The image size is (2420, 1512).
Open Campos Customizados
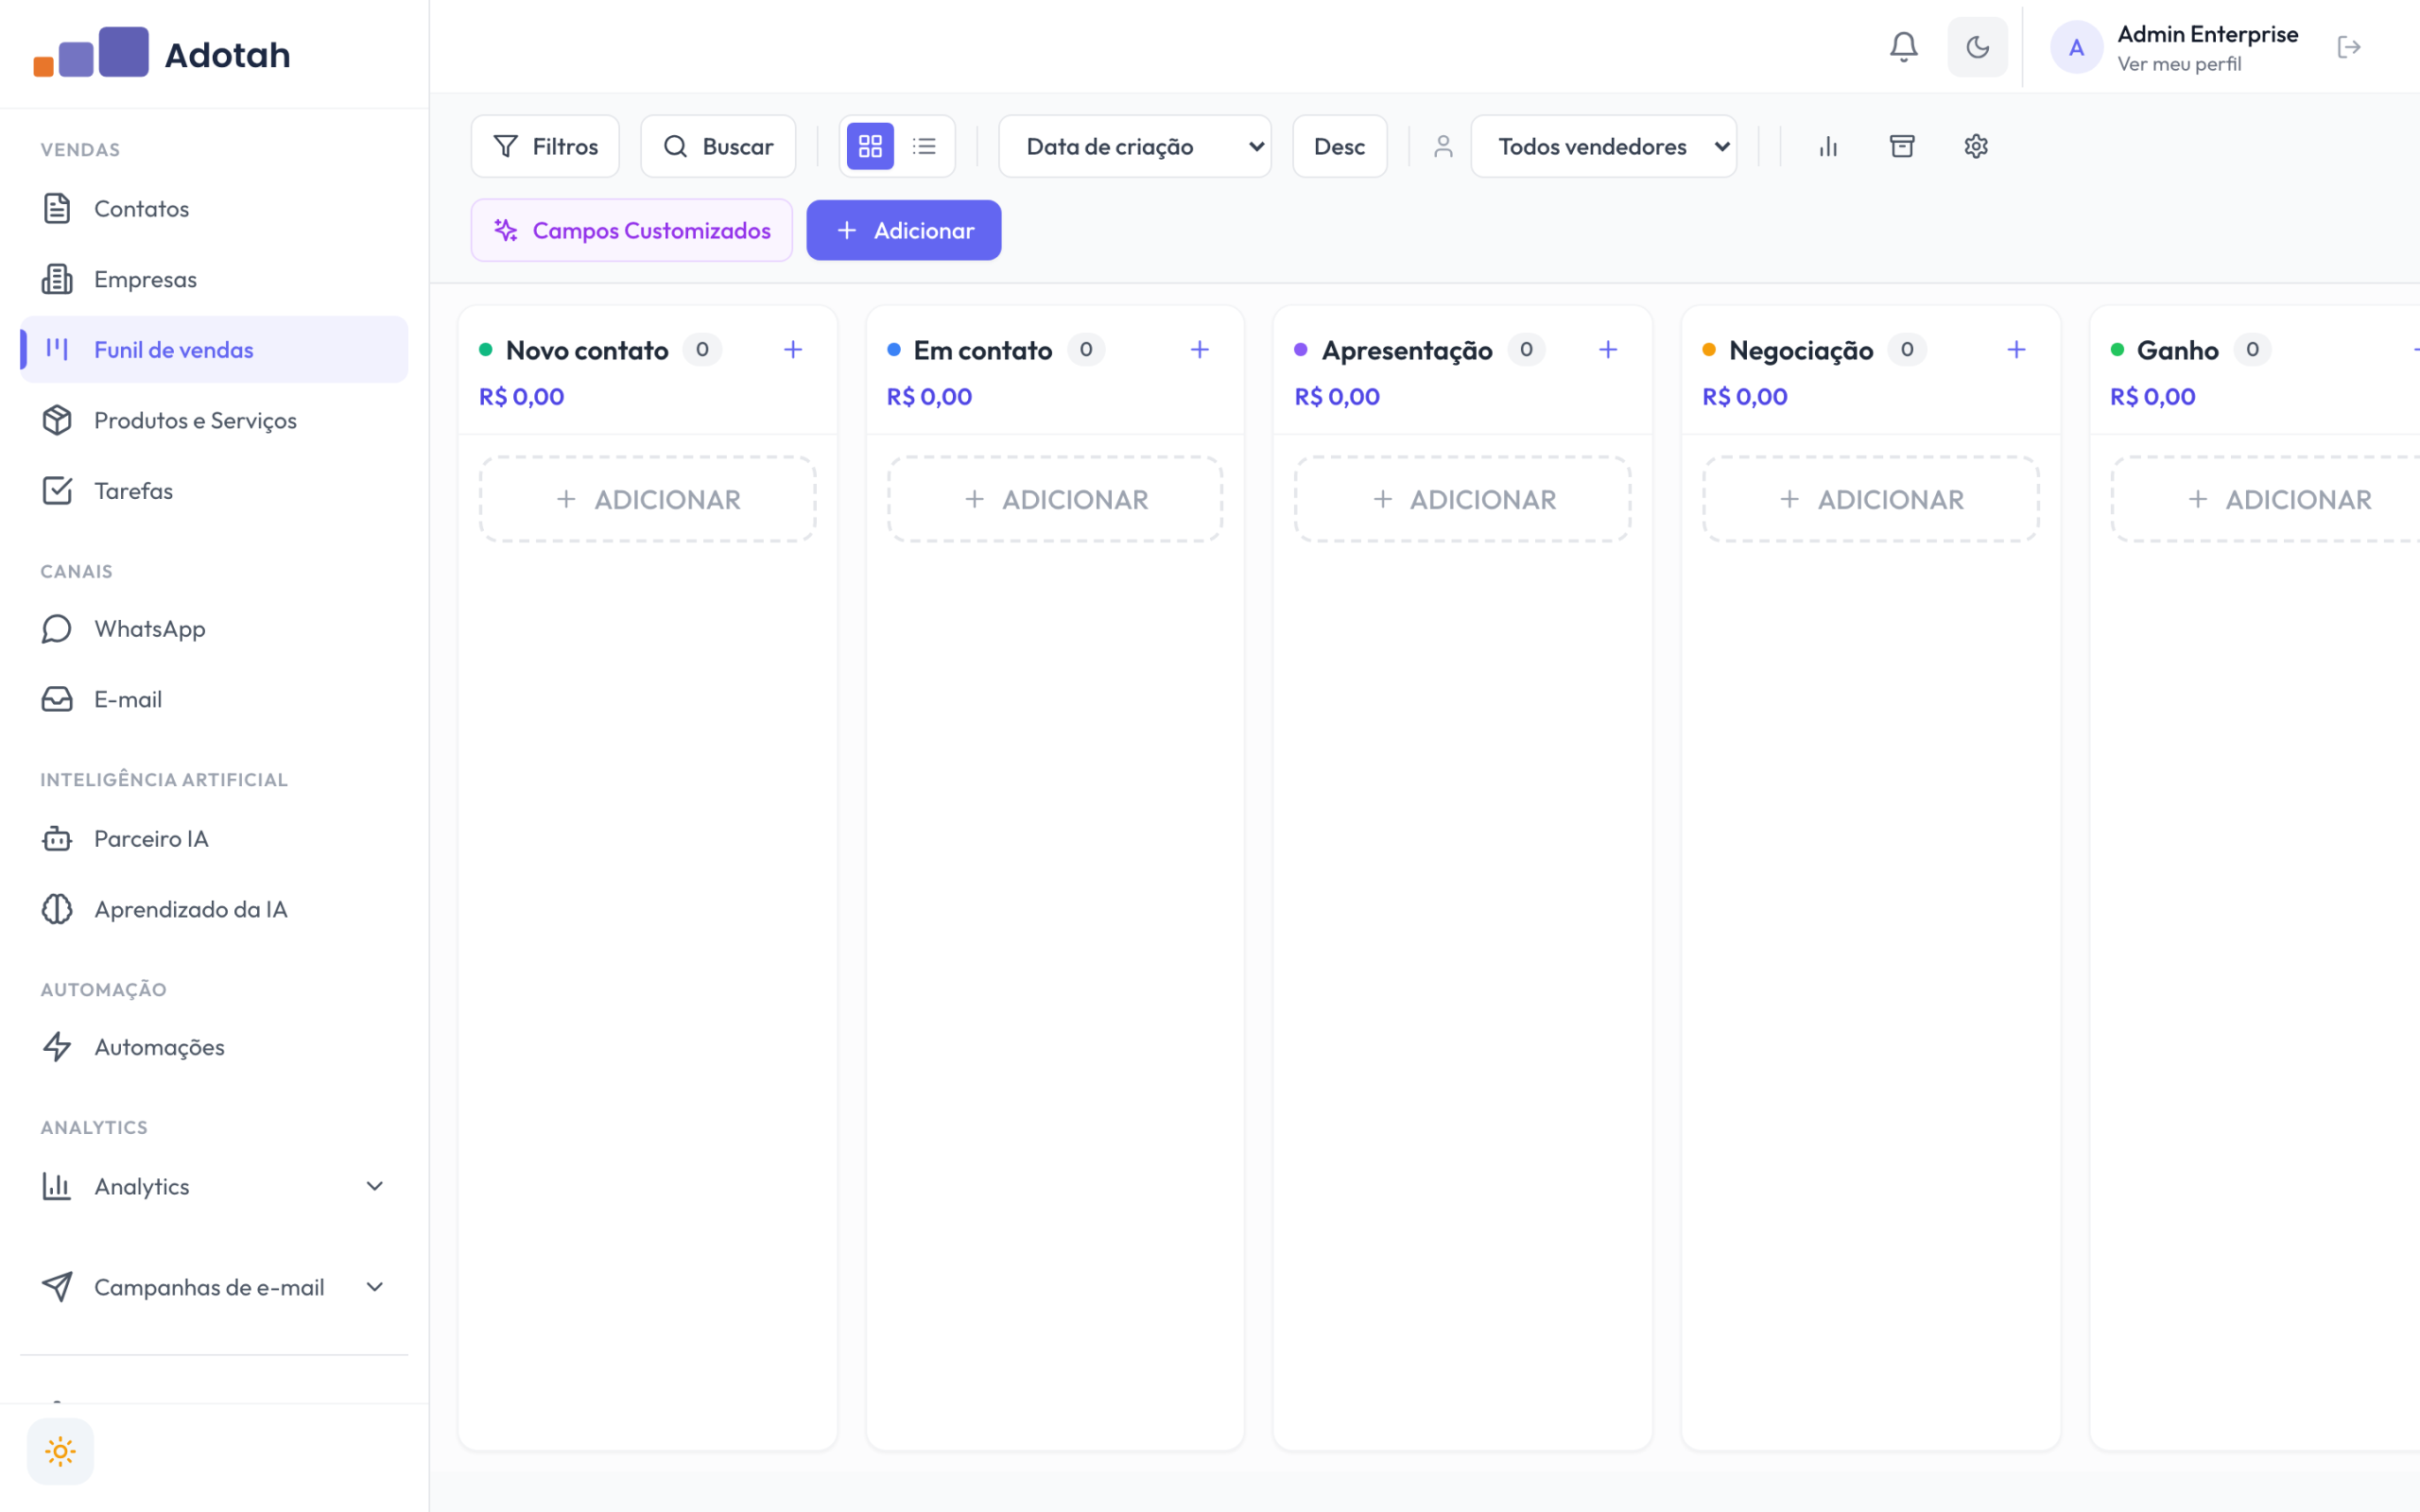pyautogui.click(x=632, y=231)
